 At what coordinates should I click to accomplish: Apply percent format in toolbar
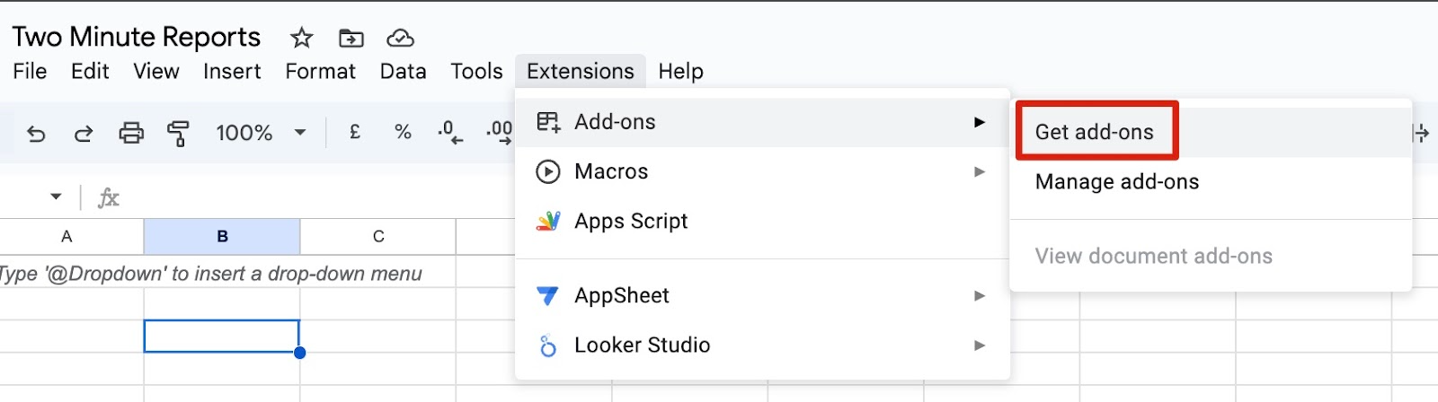pos(403,133)
